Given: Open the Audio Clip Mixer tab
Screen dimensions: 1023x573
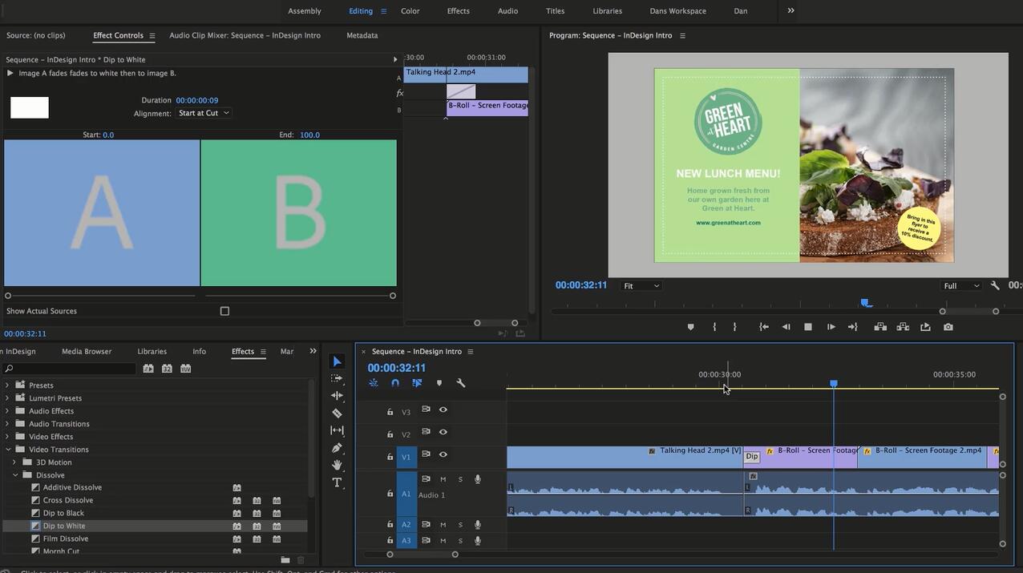Looking at the screenshot, I should tap(245, 35).
